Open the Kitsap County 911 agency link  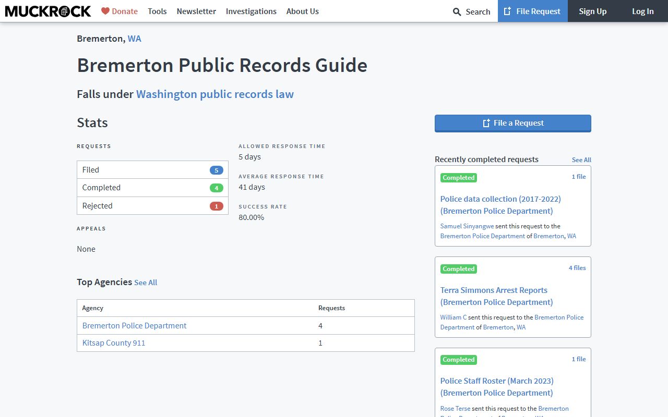(114, 343)
